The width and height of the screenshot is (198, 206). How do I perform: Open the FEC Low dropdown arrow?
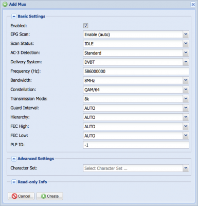coord(186,135)
